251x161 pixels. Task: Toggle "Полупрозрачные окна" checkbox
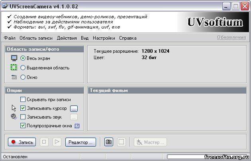(x=23, y=126)
